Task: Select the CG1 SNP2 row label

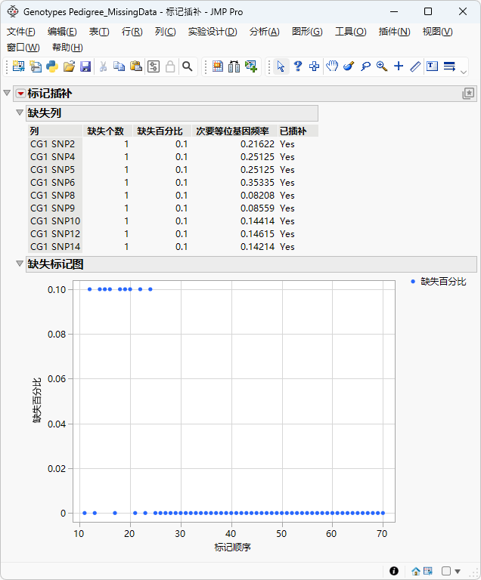Action: tap(53, 144)
